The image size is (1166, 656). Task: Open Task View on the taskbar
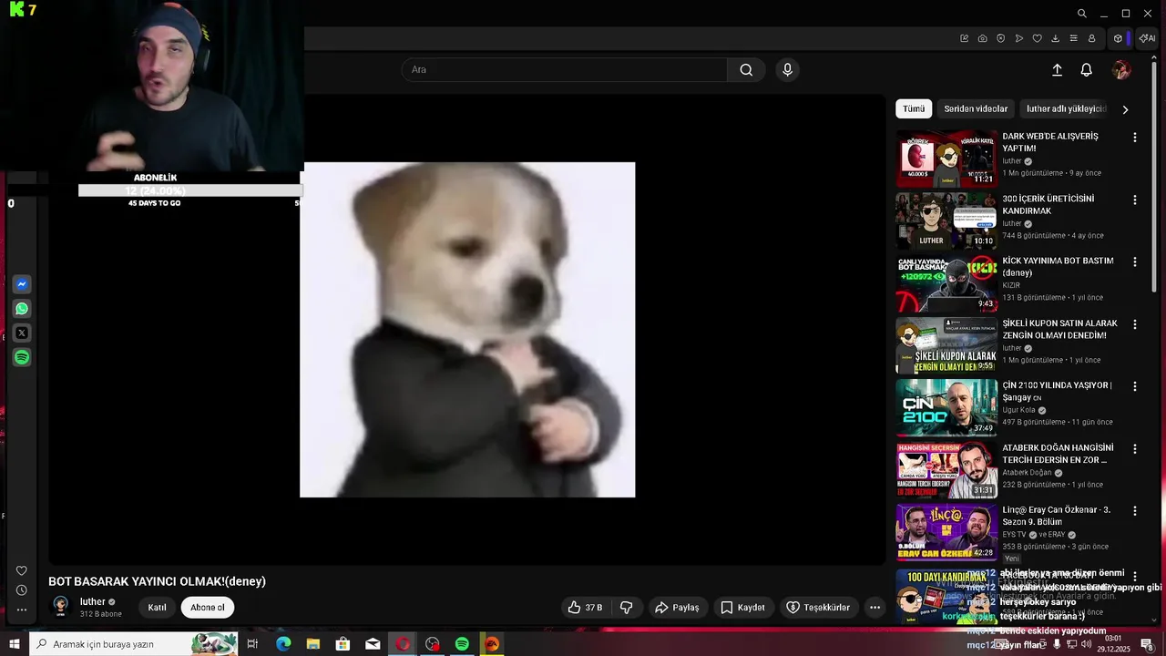tap(252, 644)
